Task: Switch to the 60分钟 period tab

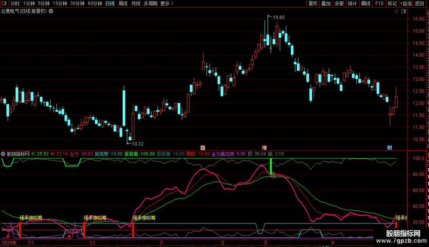Action: (95, 3)
